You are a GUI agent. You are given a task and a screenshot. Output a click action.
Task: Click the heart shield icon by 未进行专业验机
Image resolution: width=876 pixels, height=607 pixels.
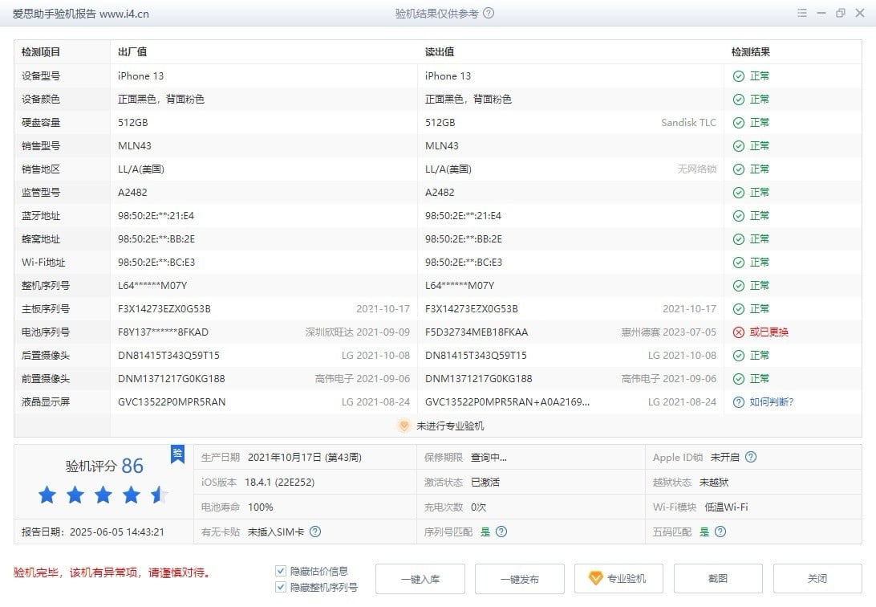[404, 426]
